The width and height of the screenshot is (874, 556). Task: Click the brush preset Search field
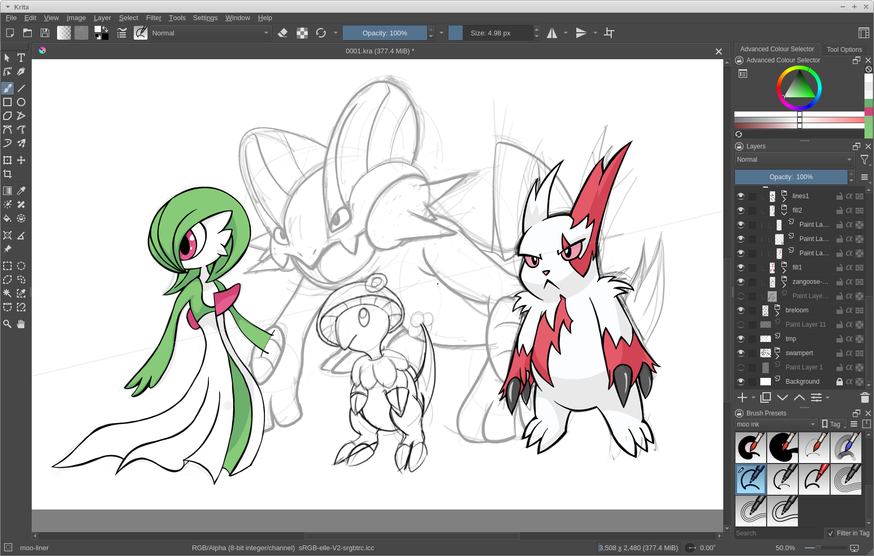pos(779,533)
